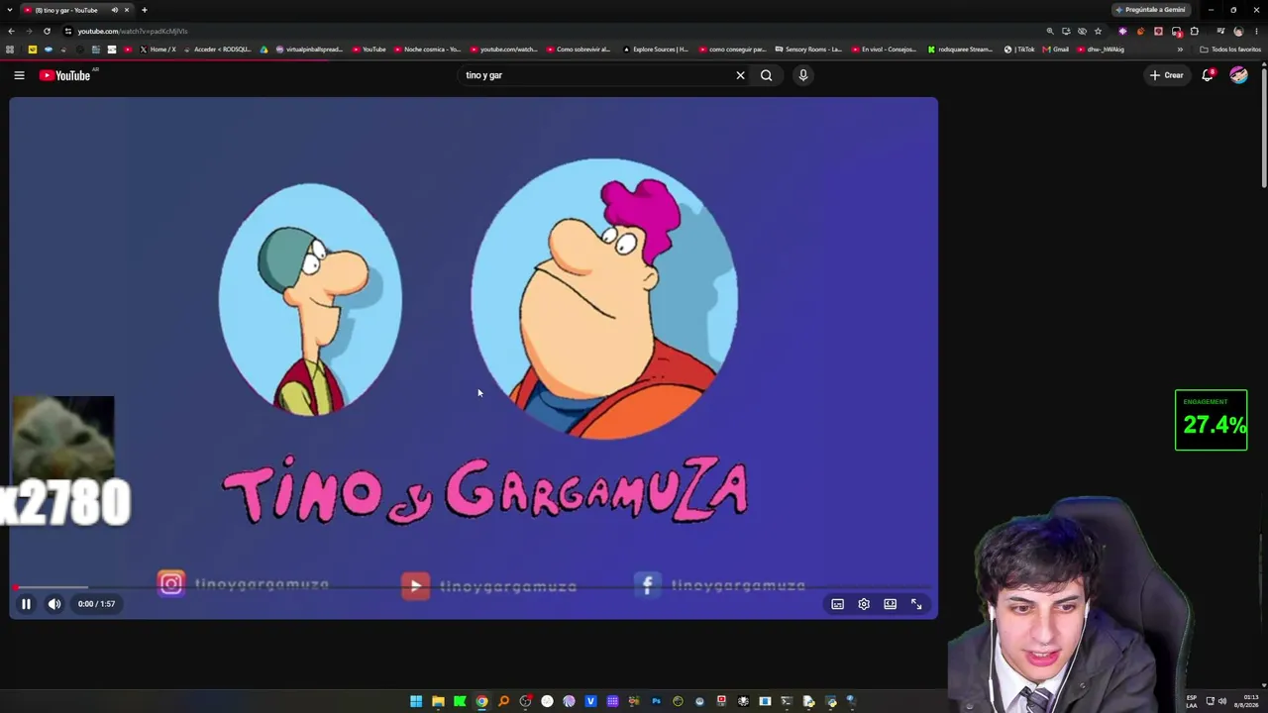Viewport: 1268px width, 713px height.
Task: Click Pregúntale a Gemini button
Action: [1150, 10]
